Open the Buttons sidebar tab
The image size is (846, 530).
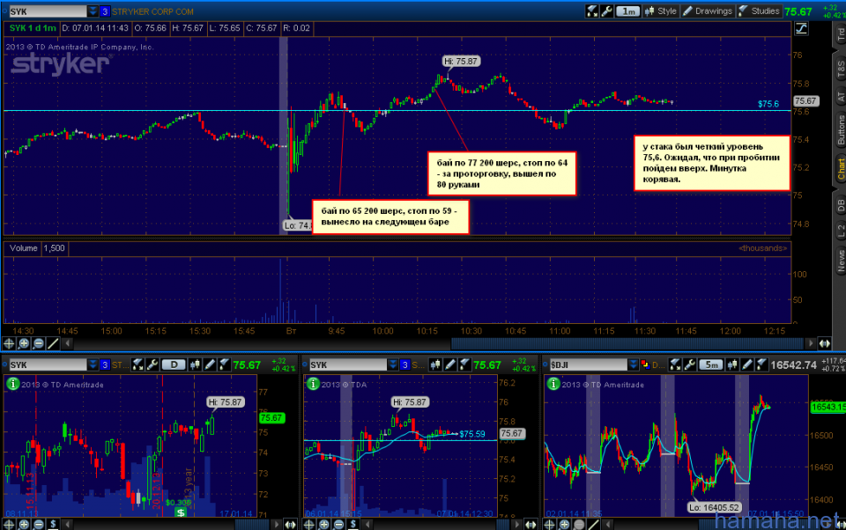pos(840,130)
